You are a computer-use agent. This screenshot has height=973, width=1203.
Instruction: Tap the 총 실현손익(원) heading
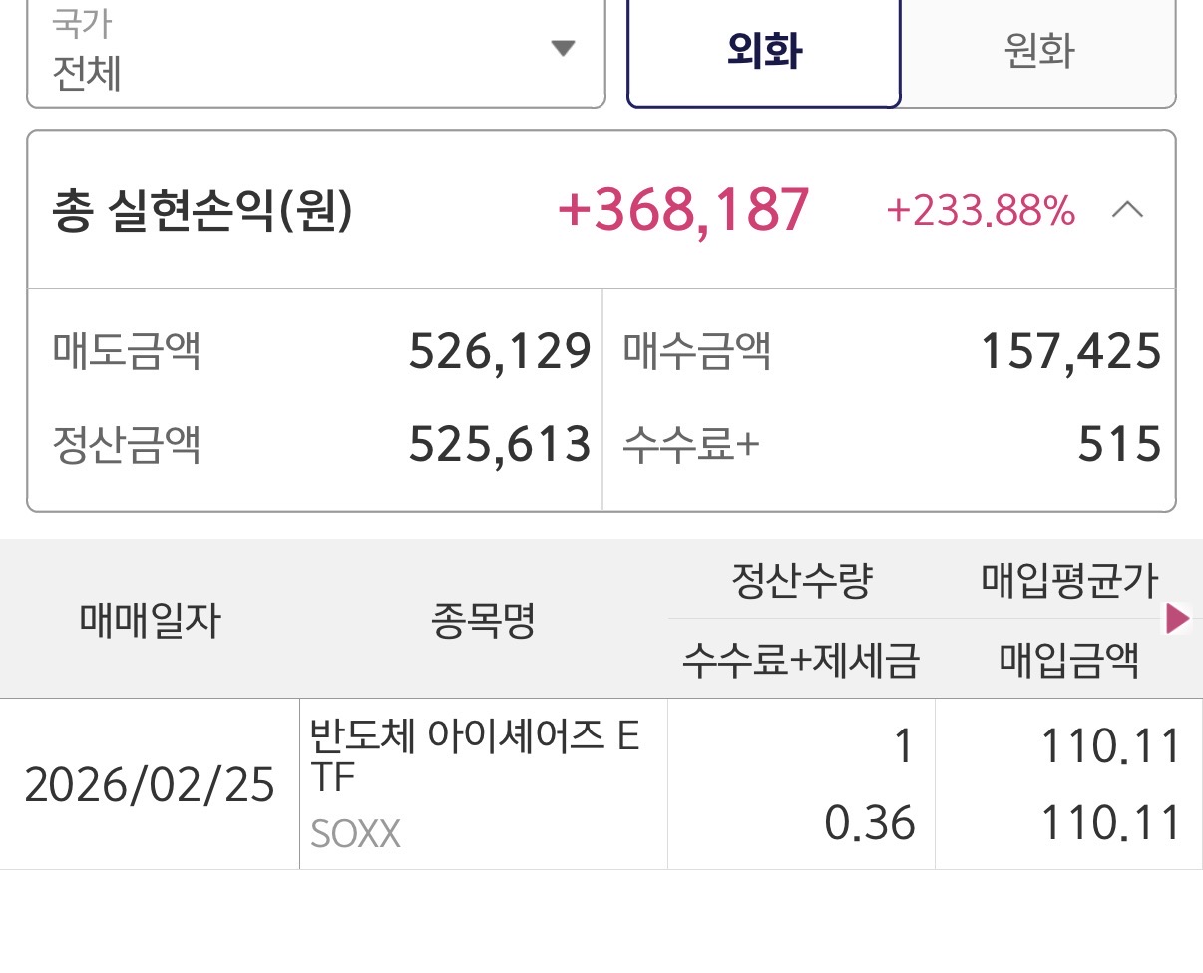click(202, 211)
